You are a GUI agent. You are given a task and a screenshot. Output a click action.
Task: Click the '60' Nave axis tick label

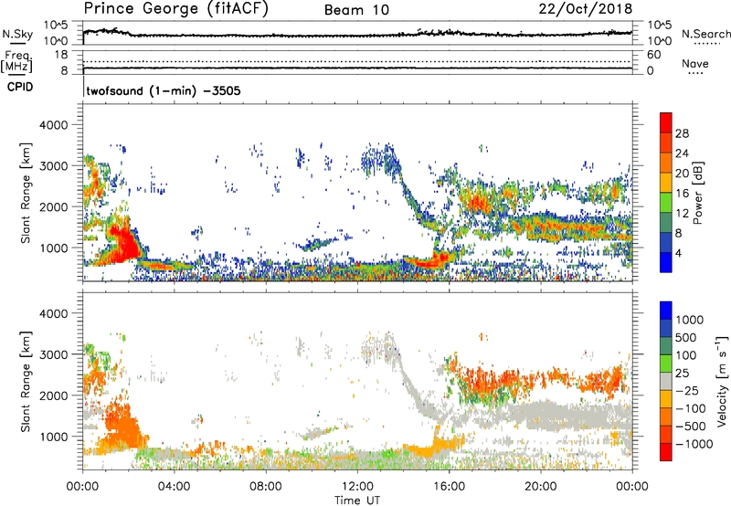[654, 55]
